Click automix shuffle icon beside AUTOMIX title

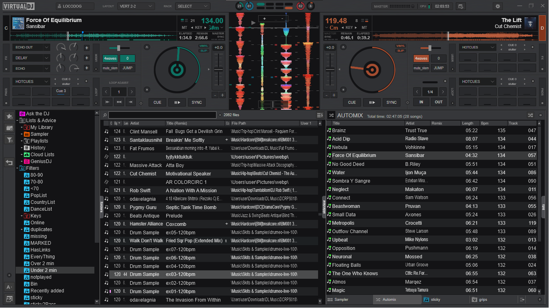point(331,115)
